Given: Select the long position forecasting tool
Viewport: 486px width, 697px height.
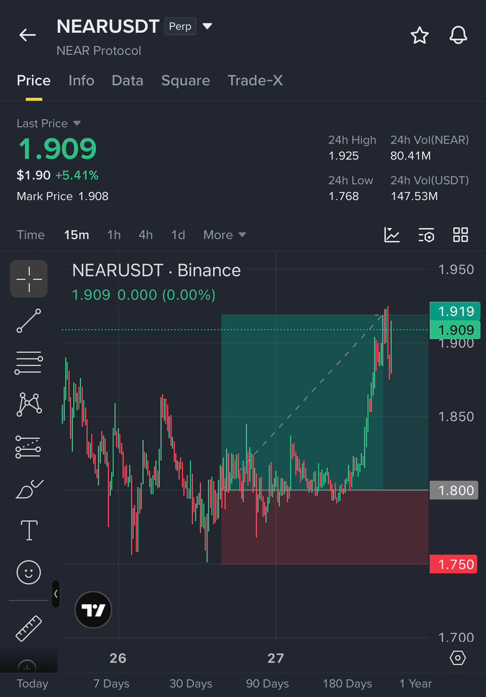Looking at the screenshot, I should click(29, 447).
